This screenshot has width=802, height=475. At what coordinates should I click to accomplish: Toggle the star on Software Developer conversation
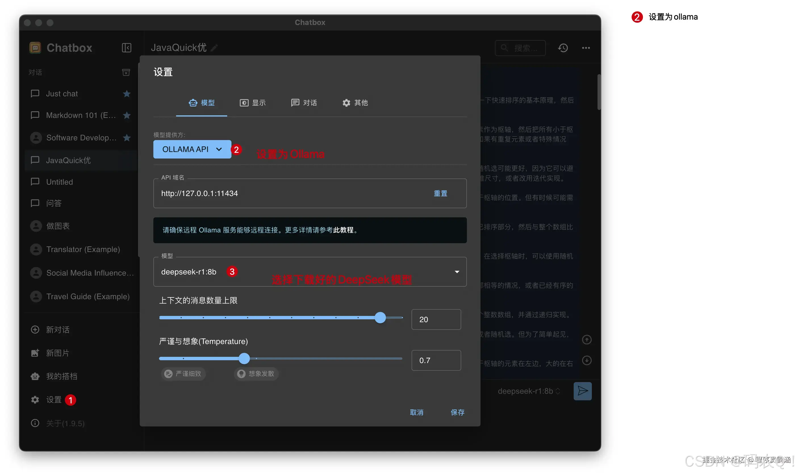pyautogui.click(x=127, y=138)
